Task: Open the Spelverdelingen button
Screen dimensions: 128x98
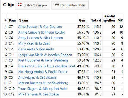Action: pos(33,5)
